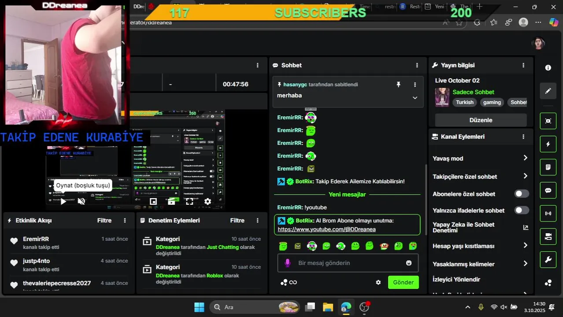Viewport: 563px width, 317px height.
Task: Open Sadece Sohbet category link
Action: [x=473, y=92]
